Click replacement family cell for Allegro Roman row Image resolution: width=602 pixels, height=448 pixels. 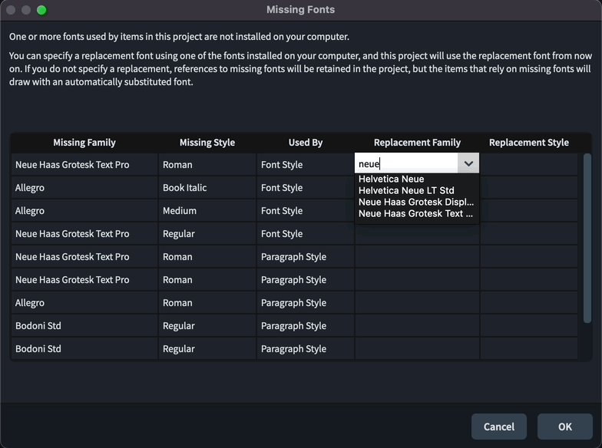click(x=418, y=302)
